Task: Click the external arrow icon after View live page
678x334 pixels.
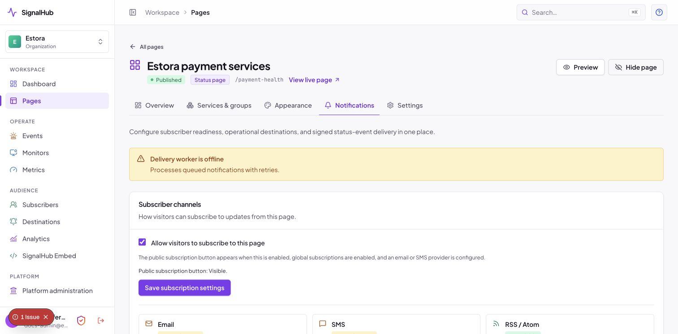Action: coord(337,80)
